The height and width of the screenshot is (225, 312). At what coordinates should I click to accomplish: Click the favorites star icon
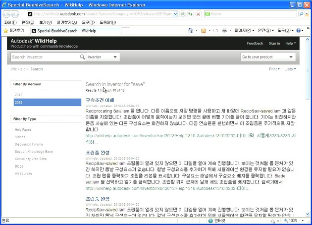6,31
